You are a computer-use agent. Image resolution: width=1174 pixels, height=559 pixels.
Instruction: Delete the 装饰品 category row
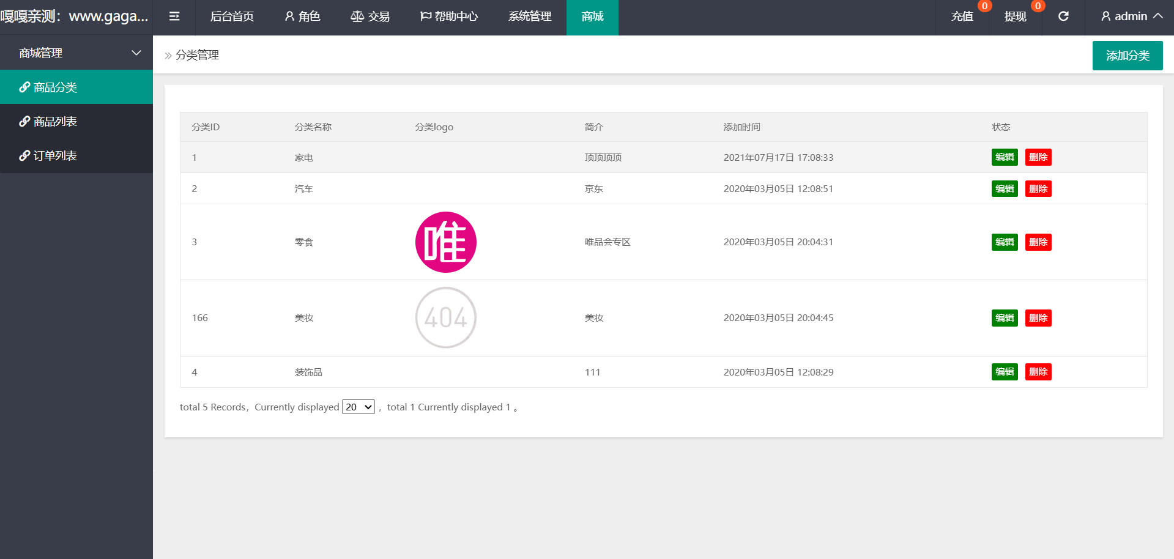[x=1038, y=372]
